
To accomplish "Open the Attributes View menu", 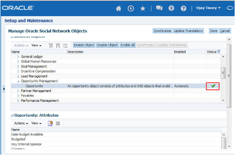I will [36, 123].
